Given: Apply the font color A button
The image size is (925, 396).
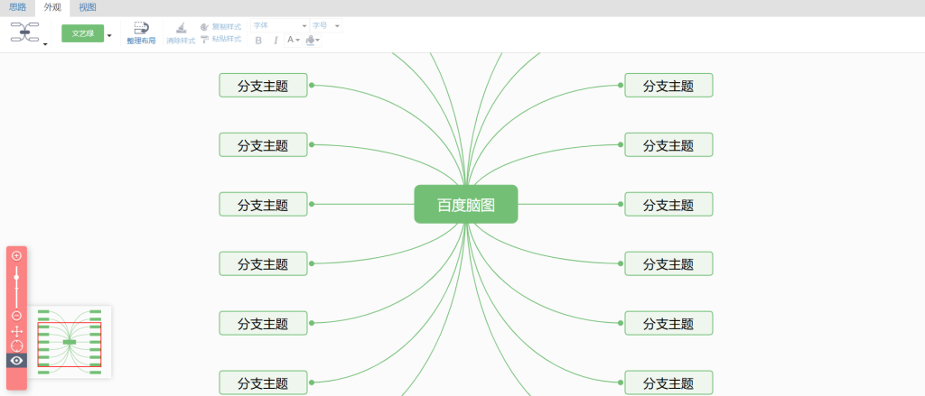Looking at the screenshot, I should [x=290, y=40].
